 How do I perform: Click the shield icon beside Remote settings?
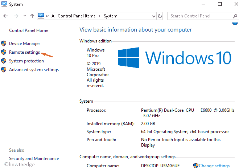pos(4,52)
